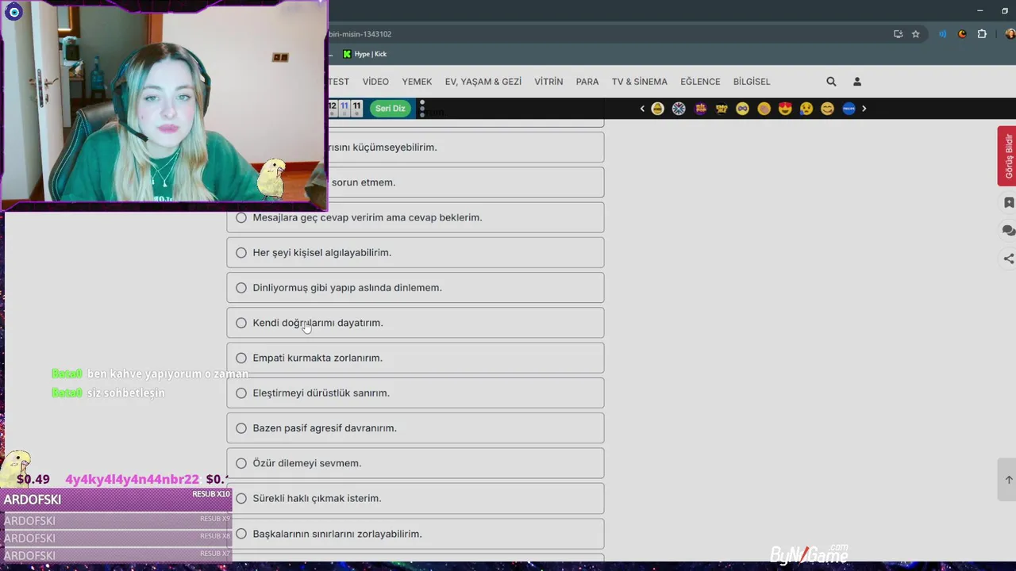
Task: Click the 'Başkalarının sınırlarını zorlayabilirim' option
Action: coord(415,534)
